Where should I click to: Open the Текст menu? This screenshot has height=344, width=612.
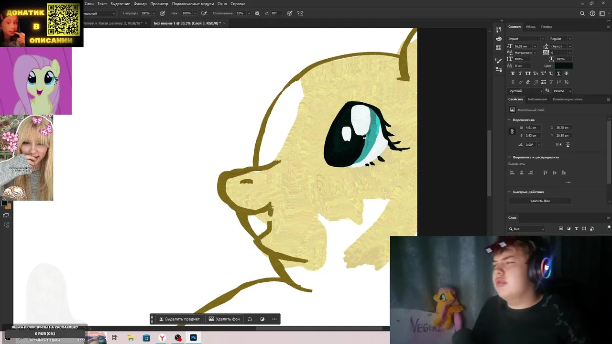tap(102, 4)
